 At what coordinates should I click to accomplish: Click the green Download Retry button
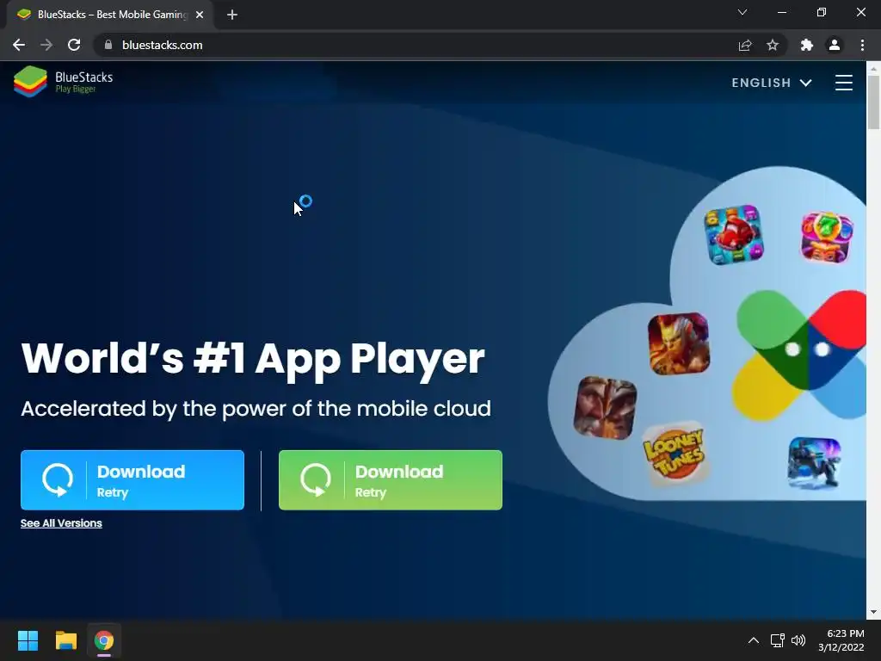(391, 480)
